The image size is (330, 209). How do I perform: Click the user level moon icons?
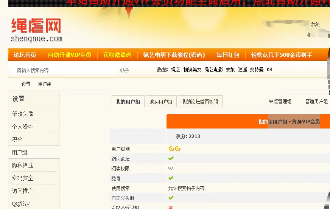pos(175,149)
